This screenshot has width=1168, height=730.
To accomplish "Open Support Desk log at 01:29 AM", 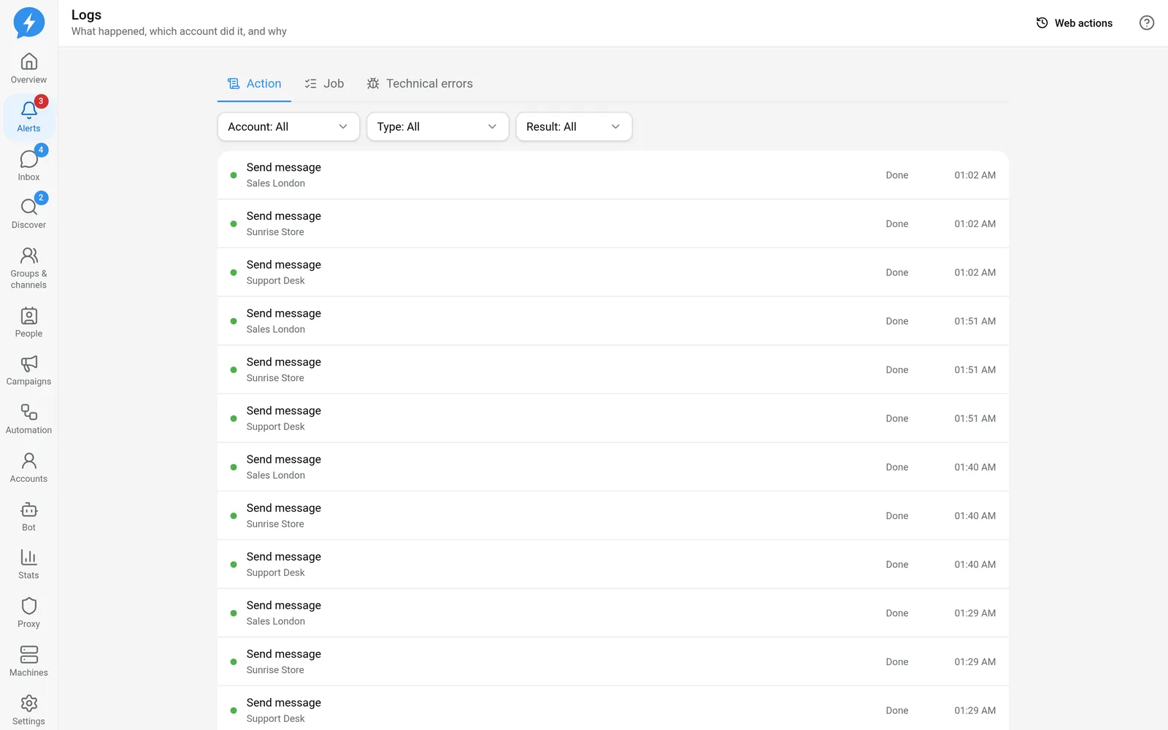I will (x=613, y=708).
